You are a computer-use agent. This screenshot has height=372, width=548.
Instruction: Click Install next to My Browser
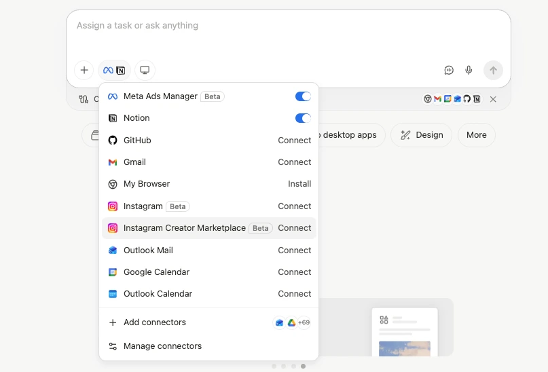pyautogui.click(x=299, y=184)
